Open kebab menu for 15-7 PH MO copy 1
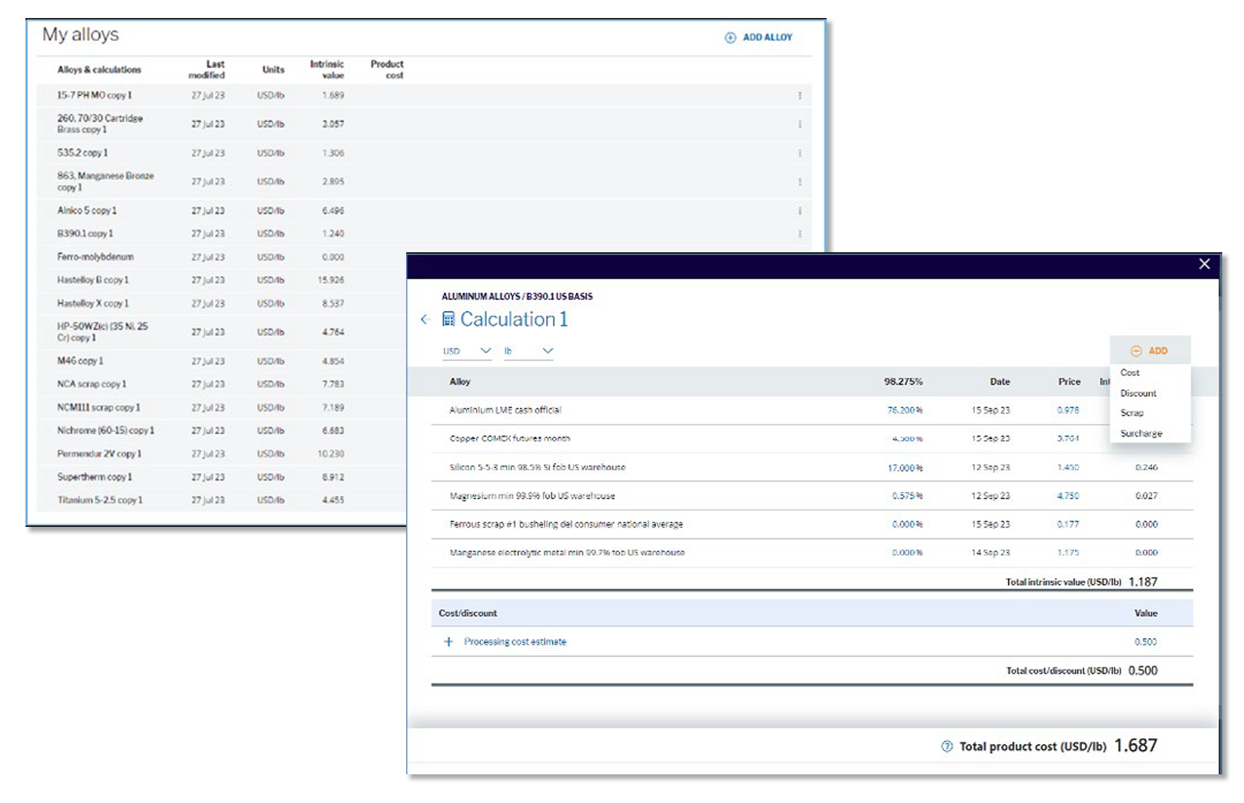 point(799,96)
